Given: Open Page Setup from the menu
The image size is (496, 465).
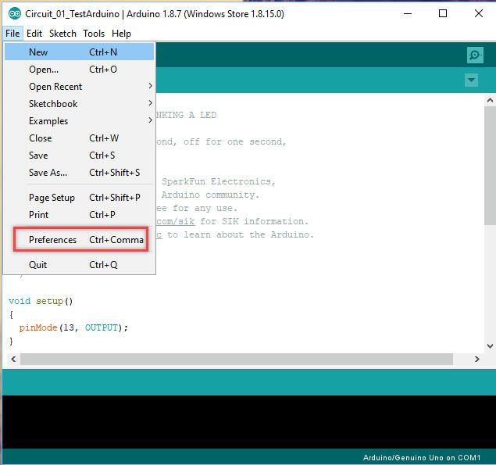Looking at the screenshot, I should coord(79,197).
